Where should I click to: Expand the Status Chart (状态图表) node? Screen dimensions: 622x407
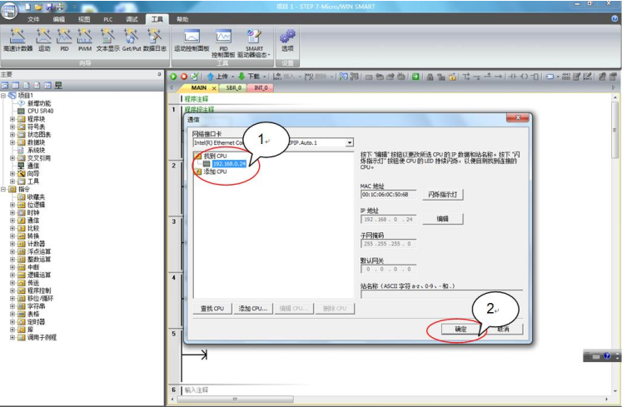(12, 135)
